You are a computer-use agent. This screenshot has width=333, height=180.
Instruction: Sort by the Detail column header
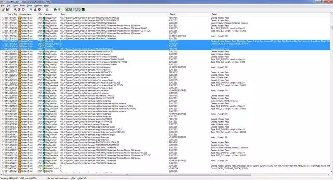(214, 15)
